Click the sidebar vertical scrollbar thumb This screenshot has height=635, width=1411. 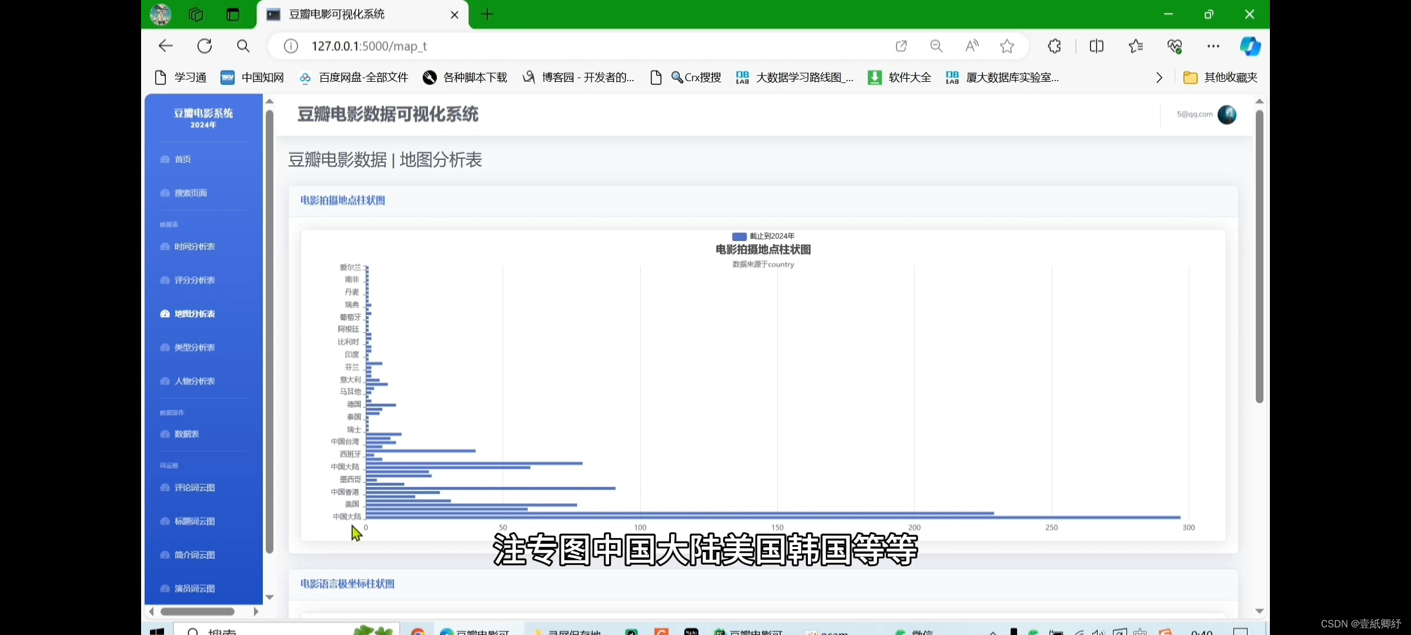(x=269, y=332)
